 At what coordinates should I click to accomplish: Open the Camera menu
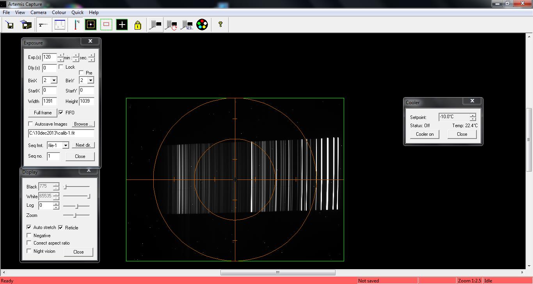(38, 12)
